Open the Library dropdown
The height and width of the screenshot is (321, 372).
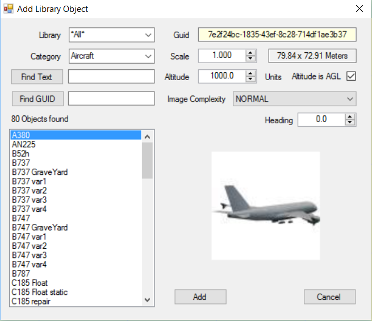click(149, 35)
